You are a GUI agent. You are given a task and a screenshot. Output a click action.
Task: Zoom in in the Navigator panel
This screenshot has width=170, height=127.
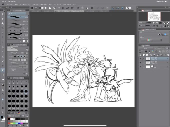coord(157,23)
